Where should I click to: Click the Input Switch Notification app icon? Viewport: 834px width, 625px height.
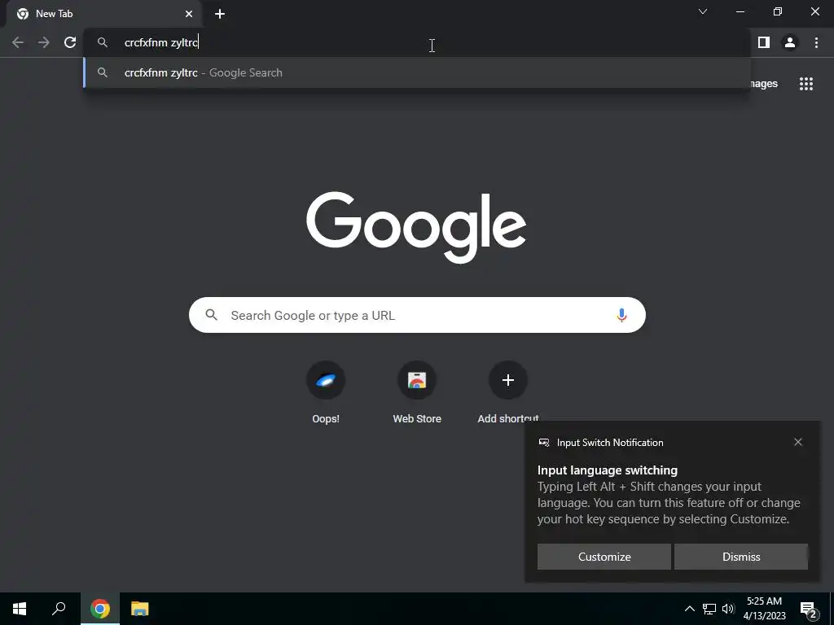tap(543, 442)
